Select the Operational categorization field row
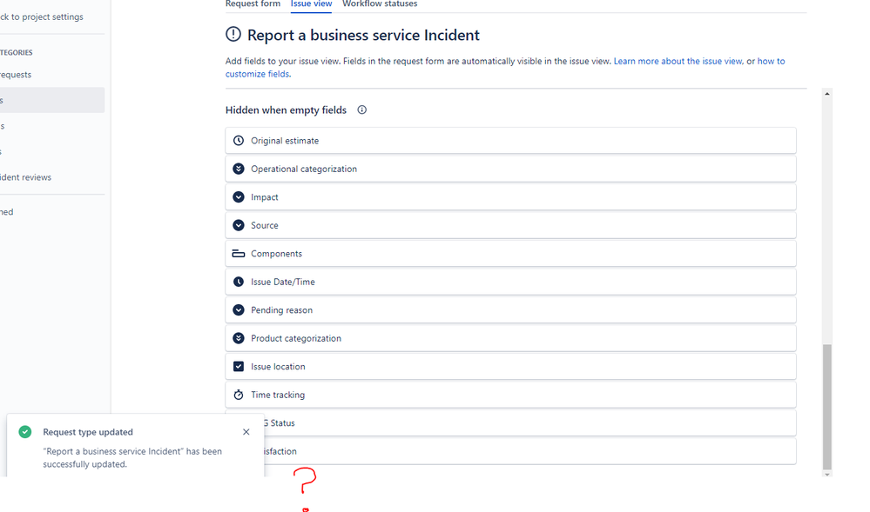 (x=510, y=169)
